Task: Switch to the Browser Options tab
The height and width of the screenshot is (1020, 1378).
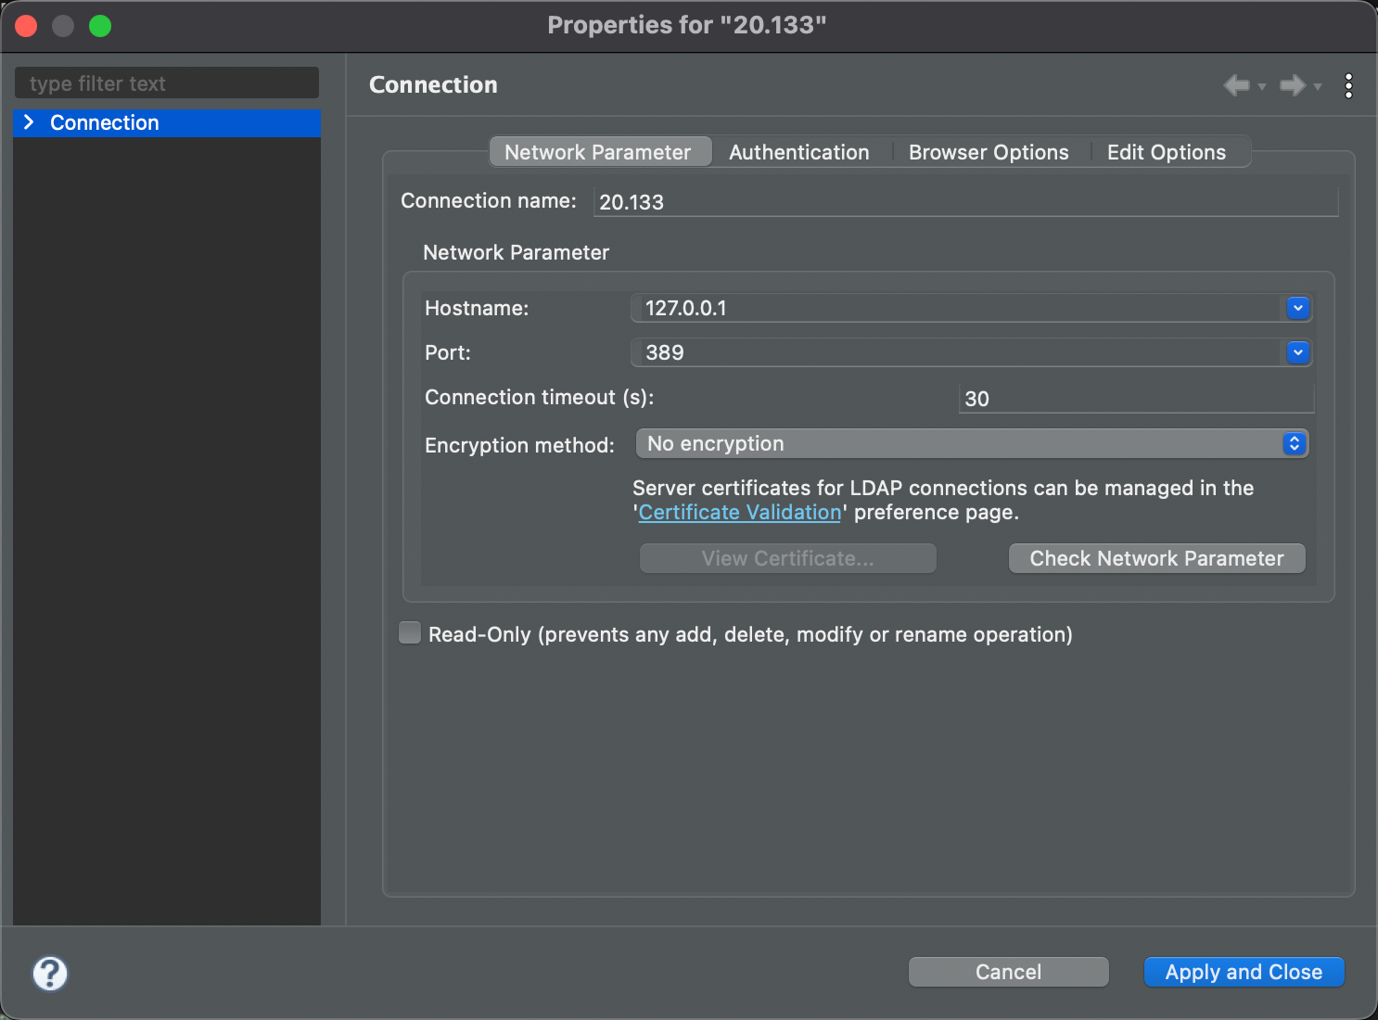Action: point(989,152)
